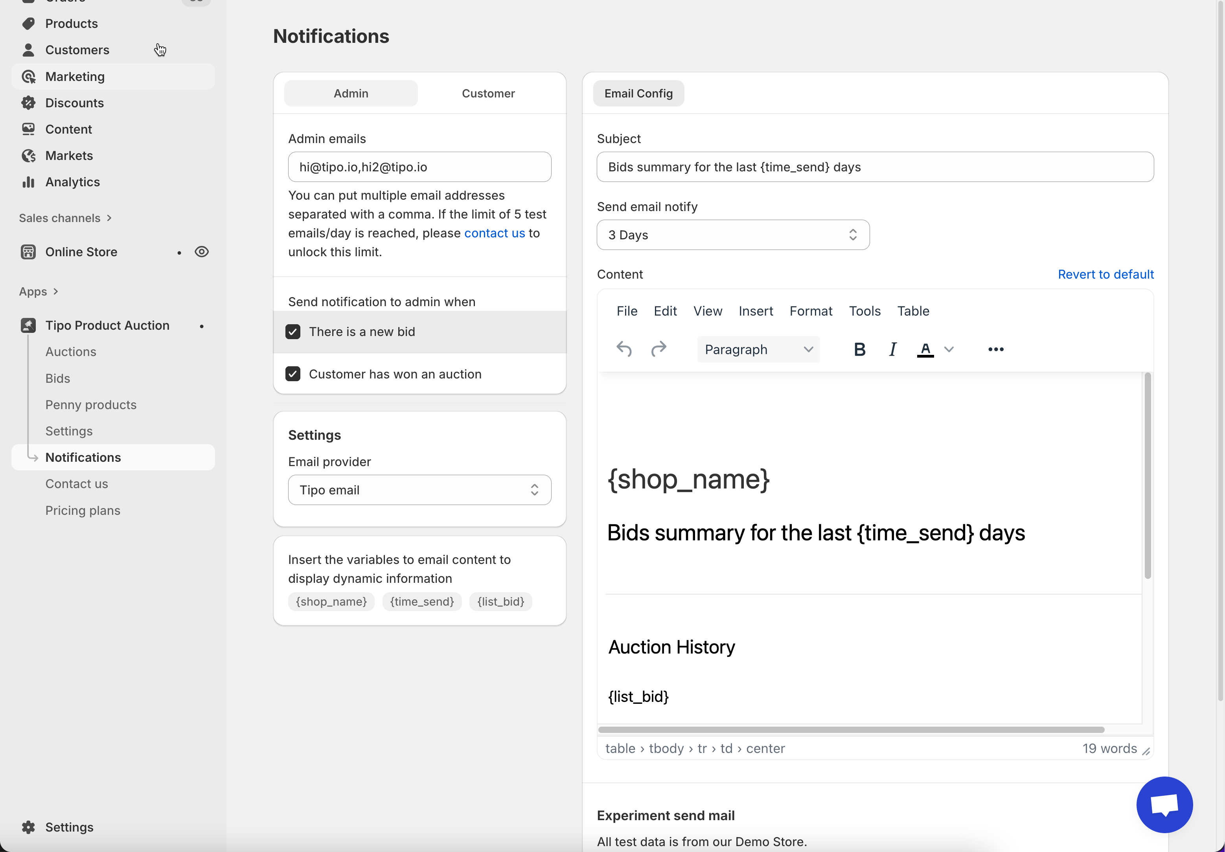Screen dimensions: 1225x852
Task: Open the more options ellipsis in toolbar
Action: [x=995, y=349]
